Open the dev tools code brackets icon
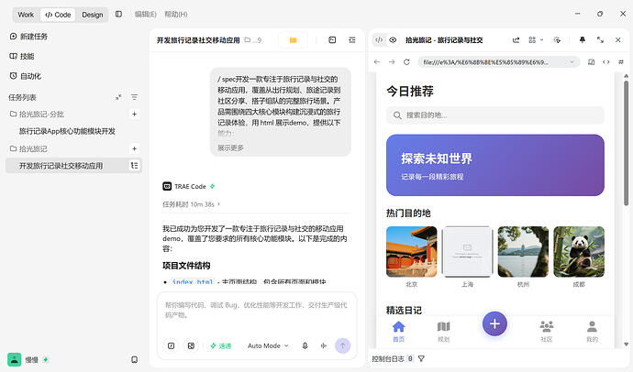 606,62
